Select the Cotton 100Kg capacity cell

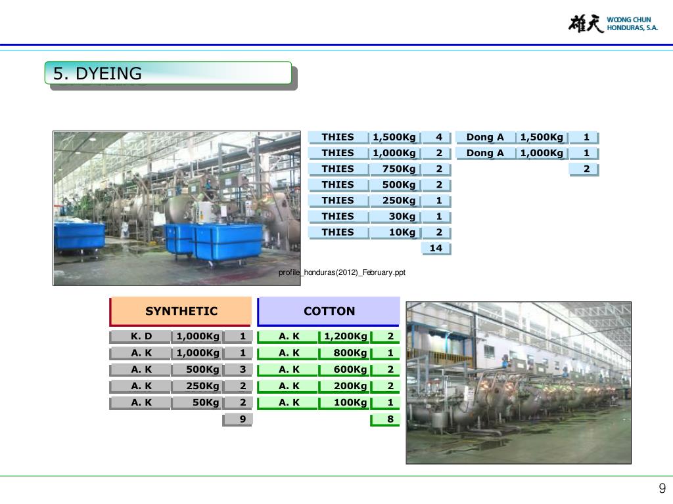tap(344, 403)
